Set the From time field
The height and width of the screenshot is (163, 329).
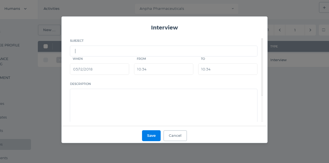point(164,69)
